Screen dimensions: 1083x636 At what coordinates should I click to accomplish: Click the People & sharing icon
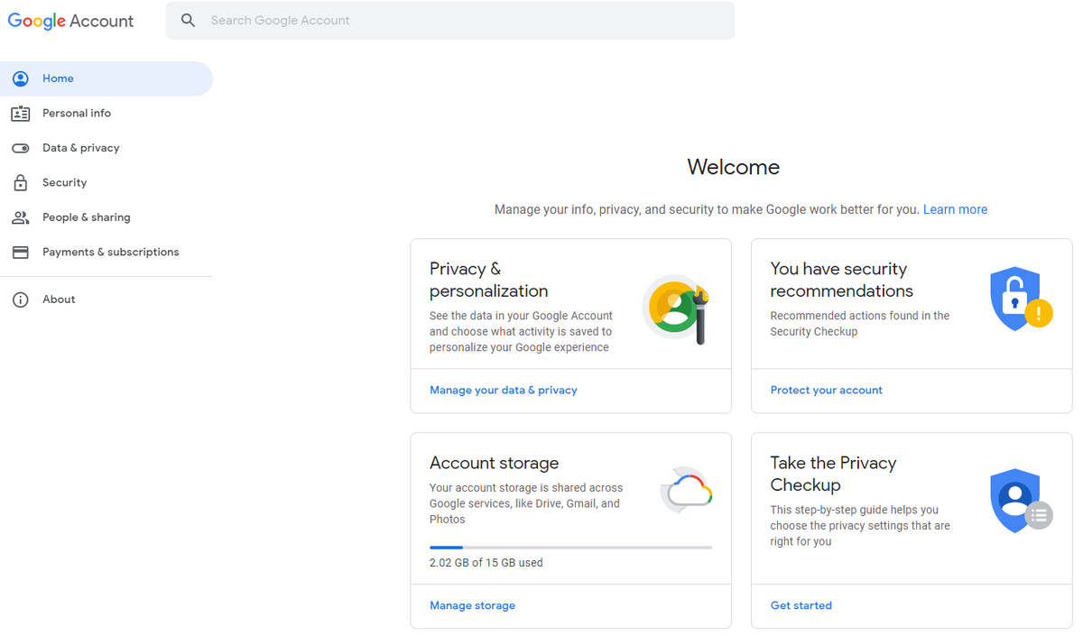(x=20, y=217)
